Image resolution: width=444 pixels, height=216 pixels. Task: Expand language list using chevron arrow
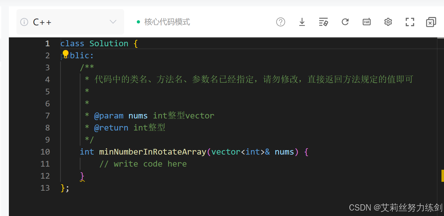point(113,22)
